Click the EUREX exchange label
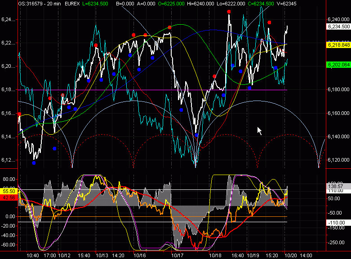 72,4
